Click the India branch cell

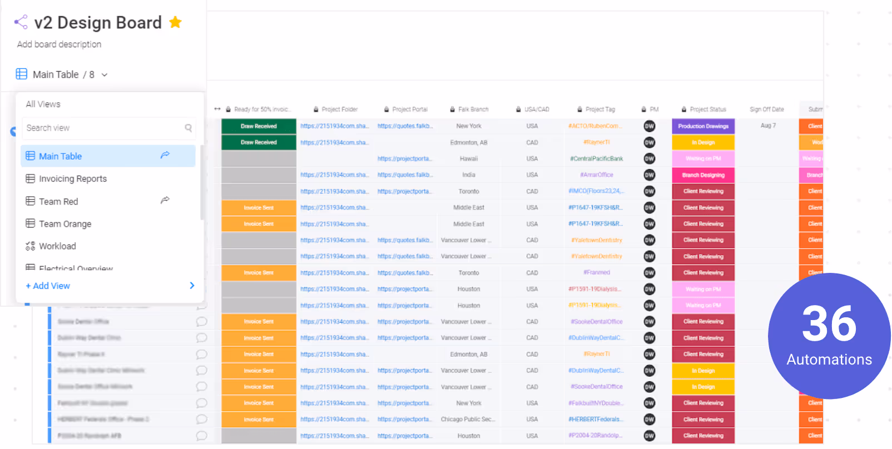[469, 174]
